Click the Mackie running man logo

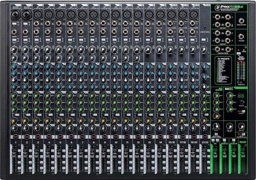coord(217,7)
